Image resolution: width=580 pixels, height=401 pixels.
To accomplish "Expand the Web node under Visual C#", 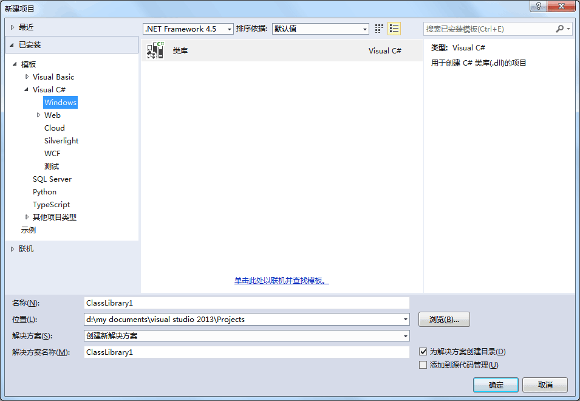I will click(38, 115).
